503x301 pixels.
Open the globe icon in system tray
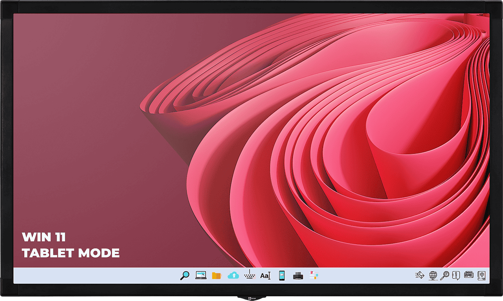(x=433, y=275)
